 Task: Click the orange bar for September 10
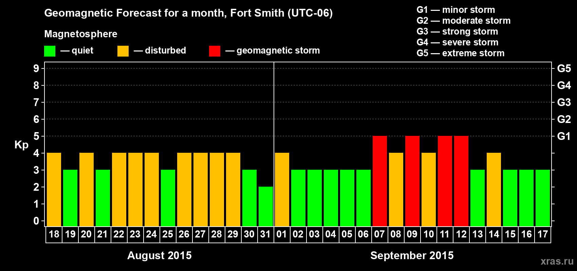click(429, 190)
